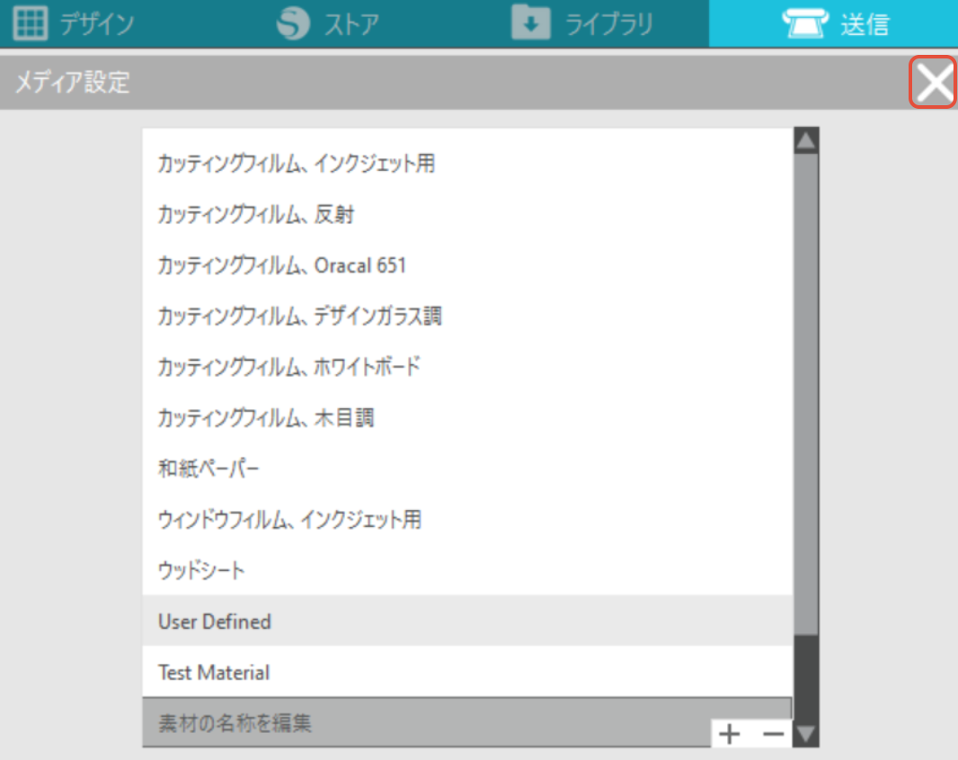958x760 pixels.
Task: Click the scroll up arrow of the material list
Action: (806, 141)
